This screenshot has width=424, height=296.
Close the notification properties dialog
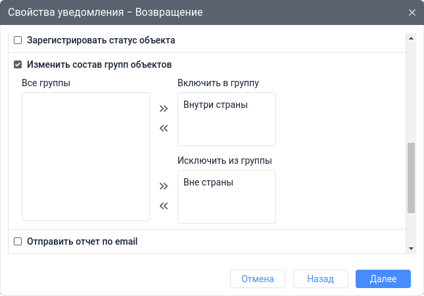click(412, 12)
